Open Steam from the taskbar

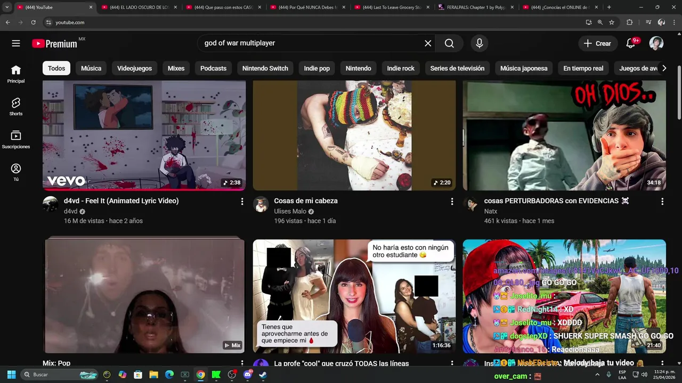(x=263, y=374)
